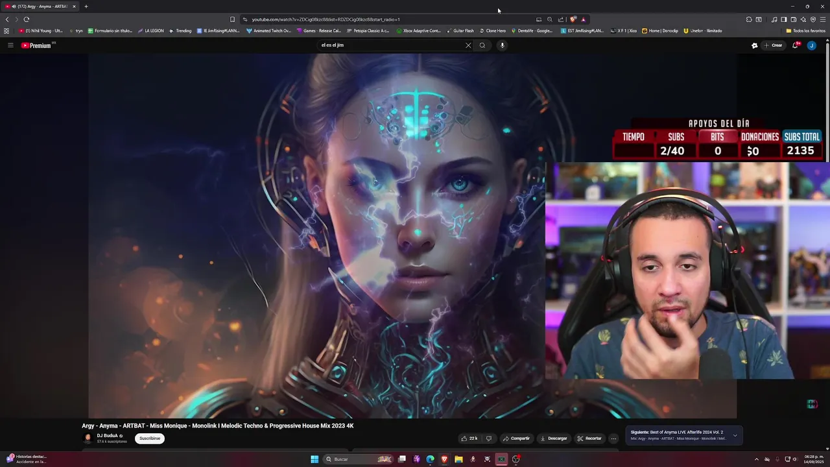Open the 'LA LEGION' bookmark
This screenshot has height=467, width=830.
click(x=150, y=30)
